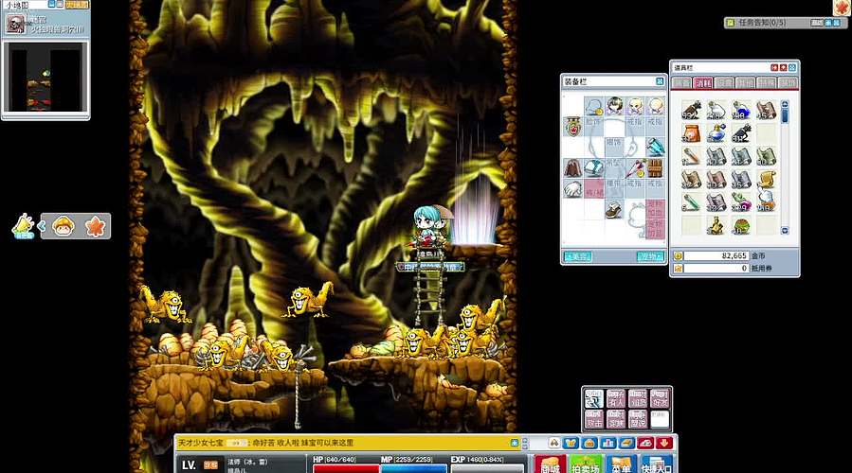
Task: Click the equipped shoes slot
Action: tap(614, 210)
